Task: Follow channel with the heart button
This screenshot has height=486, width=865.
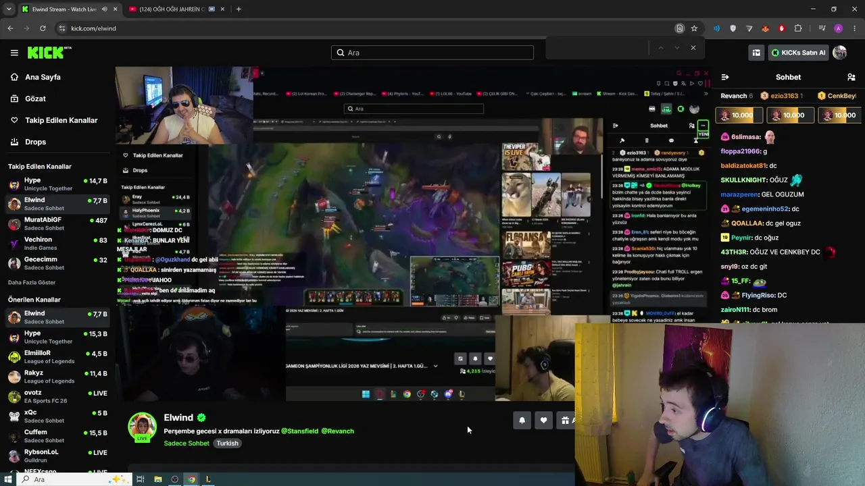Action: (x=543, y=421)
